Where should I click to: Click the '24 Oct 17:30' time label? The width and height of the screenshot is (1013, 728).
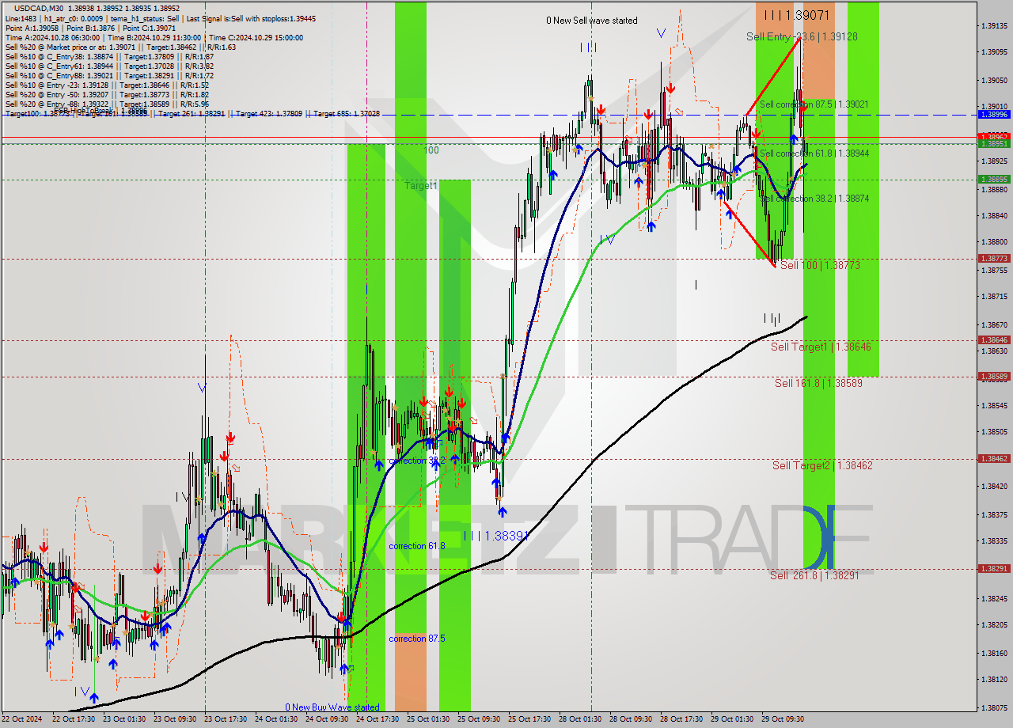tap(378, 719)
